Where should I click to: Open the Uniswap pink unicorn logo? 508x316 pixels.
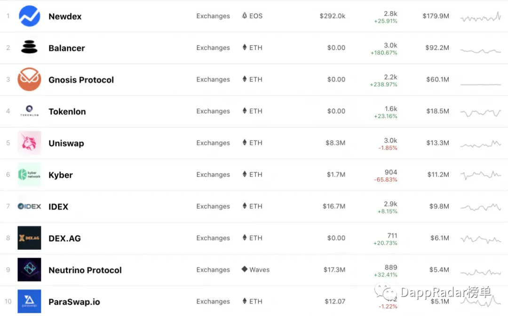[x=29, y=143]
